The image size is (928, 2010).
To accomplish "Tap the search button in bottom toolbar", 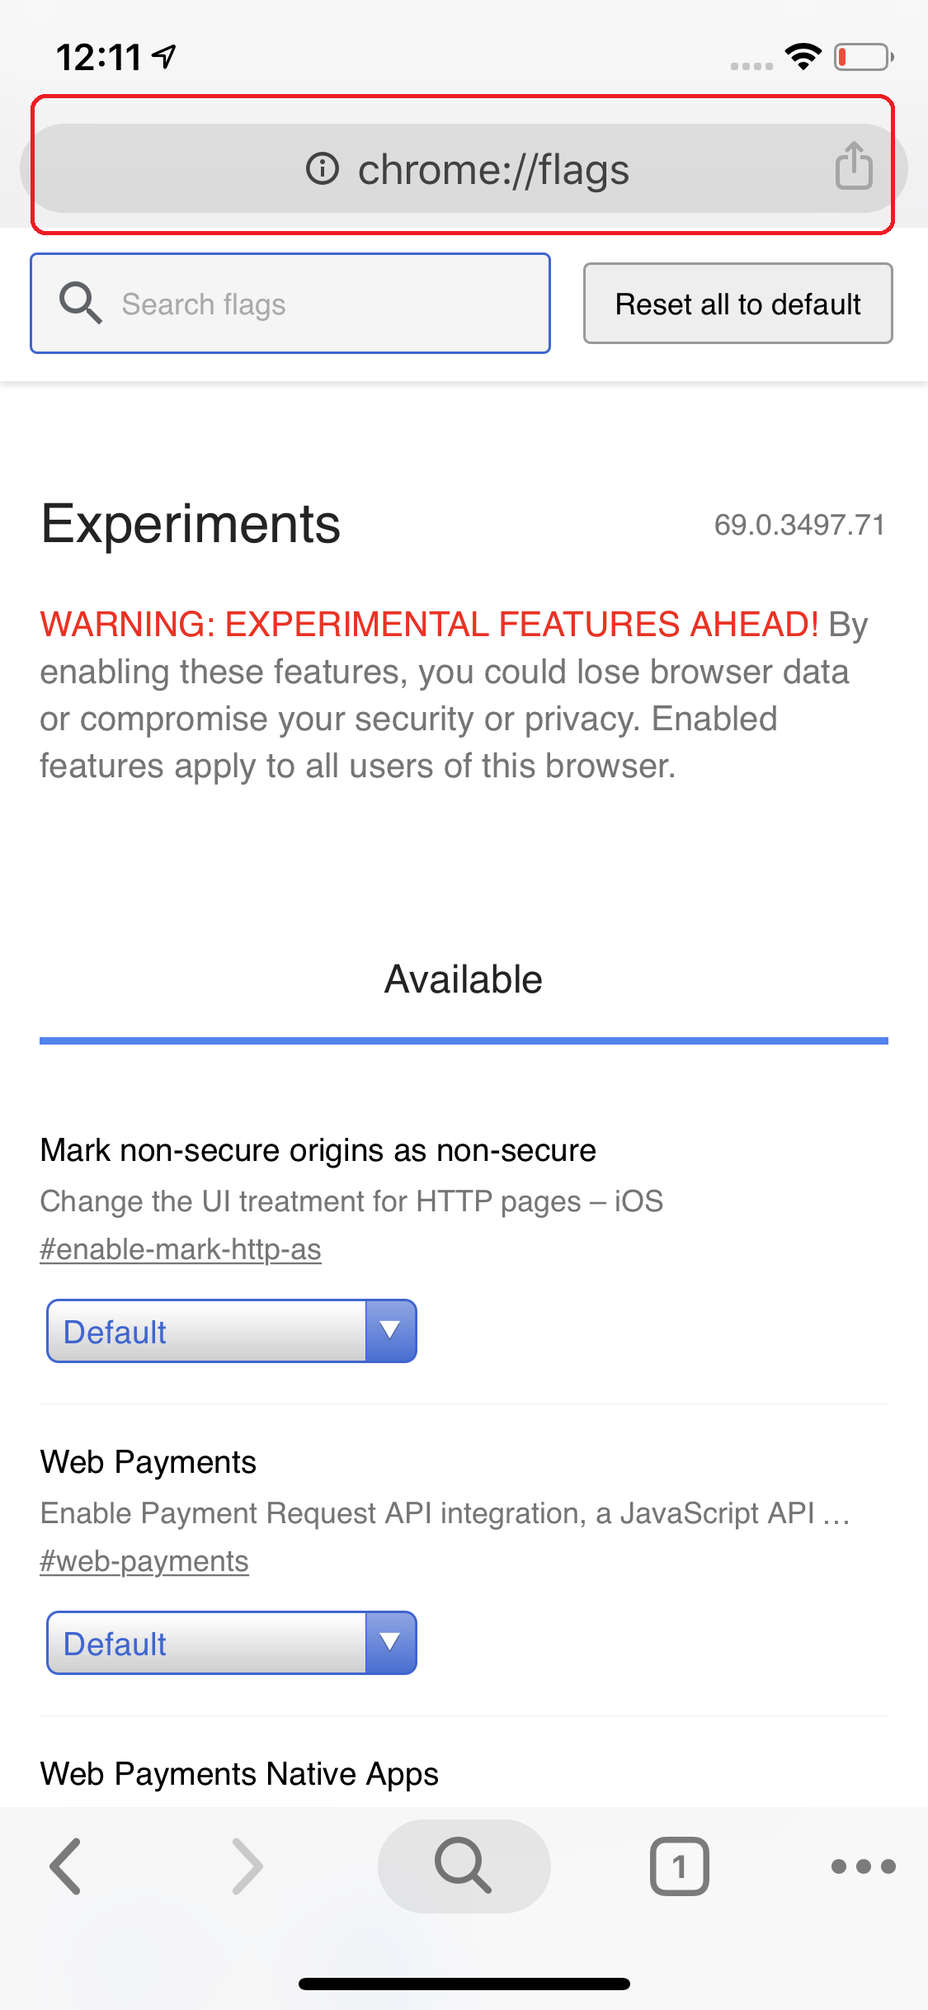I will click(464, 1865).
